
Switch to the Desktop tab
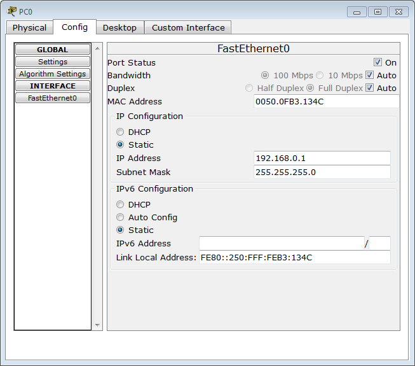pos(120,27)
